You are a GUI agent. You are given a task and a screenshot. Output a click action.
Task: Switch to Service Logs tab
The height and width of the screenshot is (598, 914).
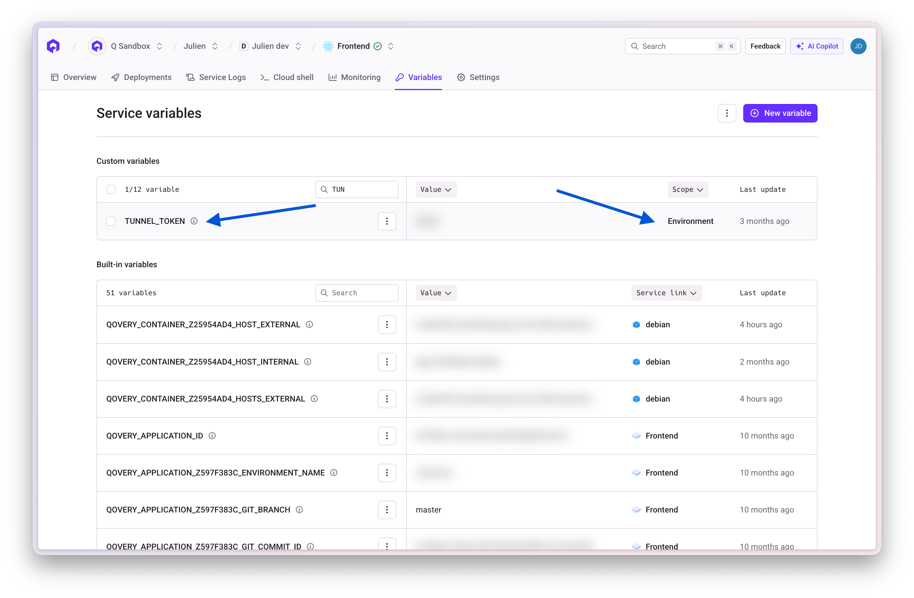[x=216, y=77]
